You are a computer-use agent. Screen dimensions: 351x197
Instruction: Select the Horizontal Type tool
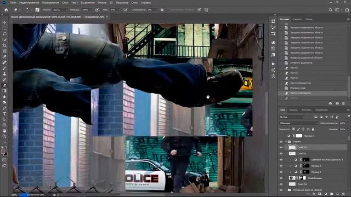pyautogui.click(x=4, y=114)
